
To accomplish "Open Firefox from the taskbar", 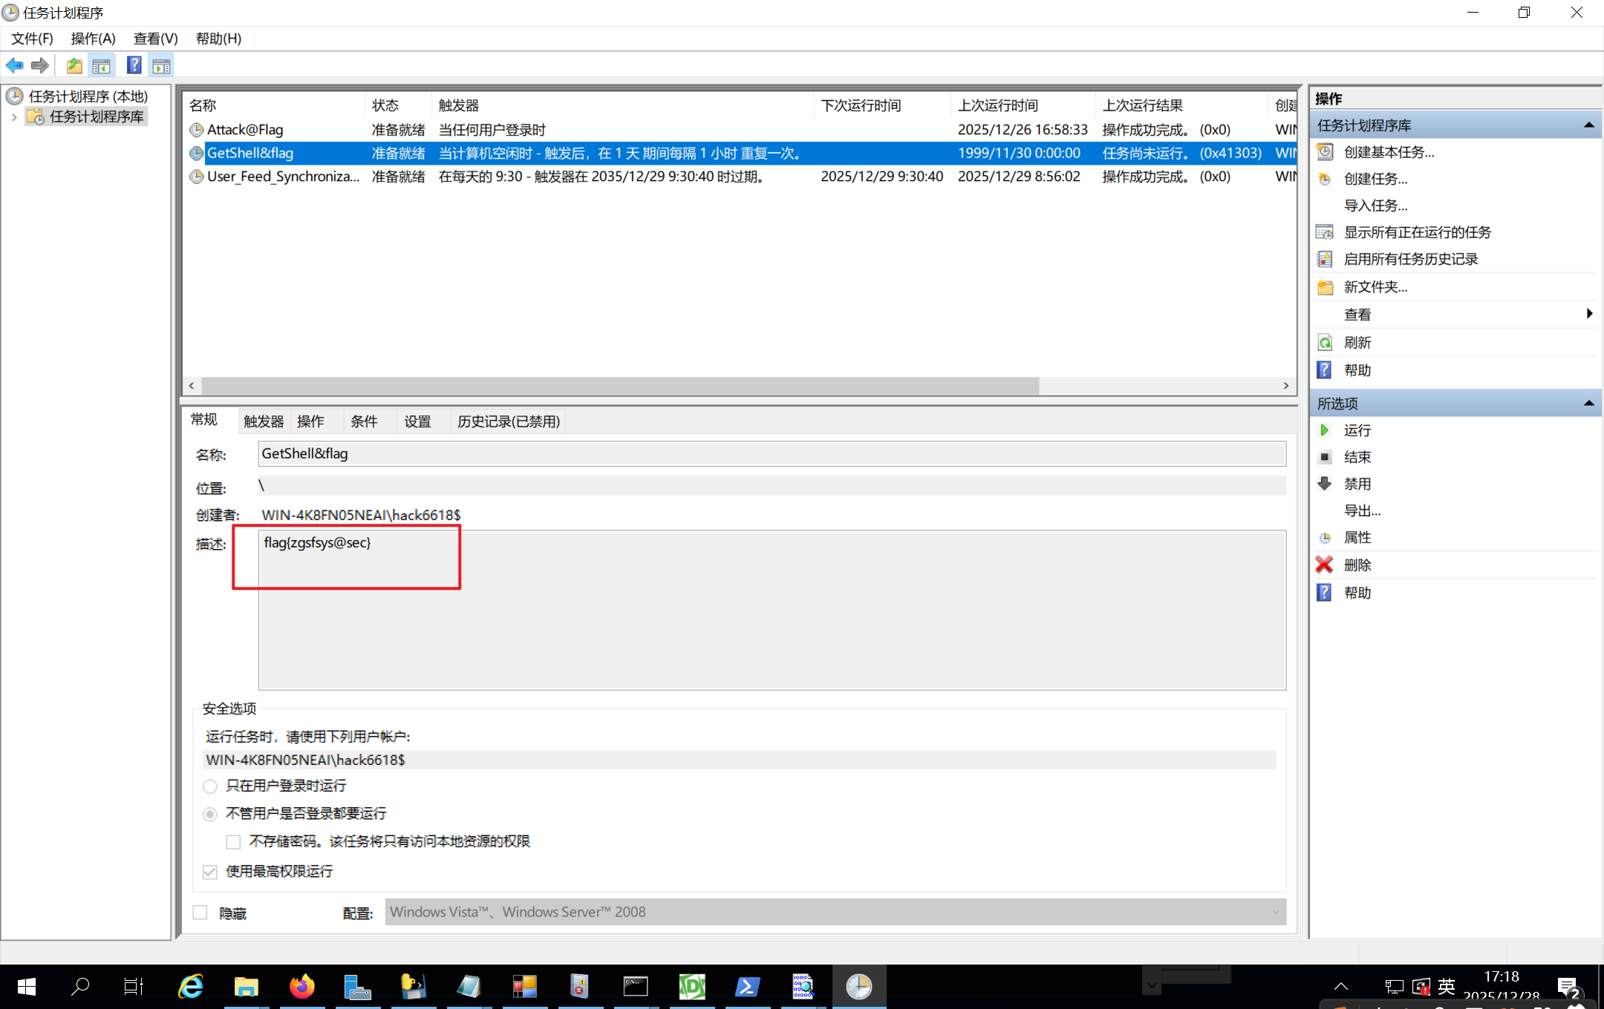I will 301,987.
